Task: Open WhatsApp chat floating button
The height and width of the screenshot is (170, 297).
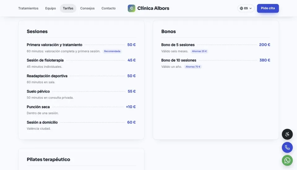Action: (x=287, y=160)
